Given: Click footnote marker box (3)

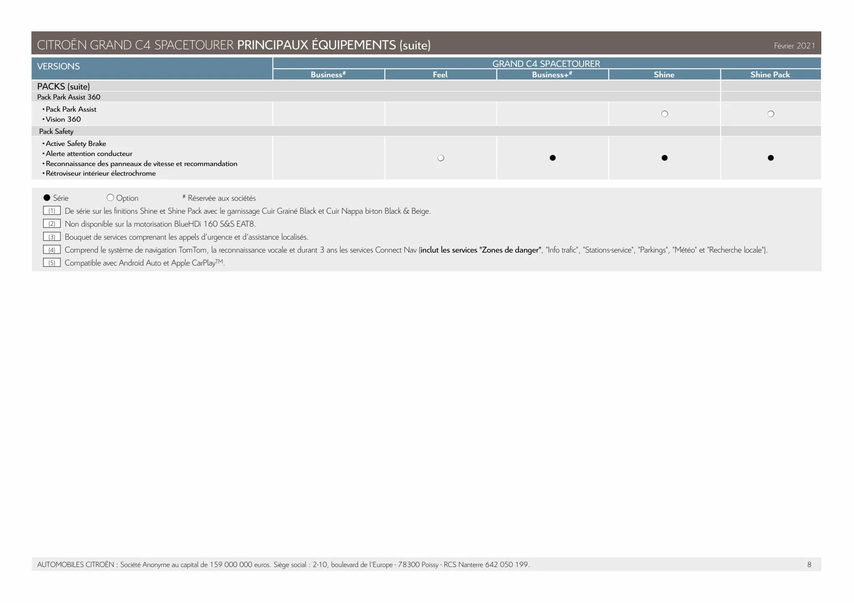Looking at the screenshot, I should tap(52, 237).
